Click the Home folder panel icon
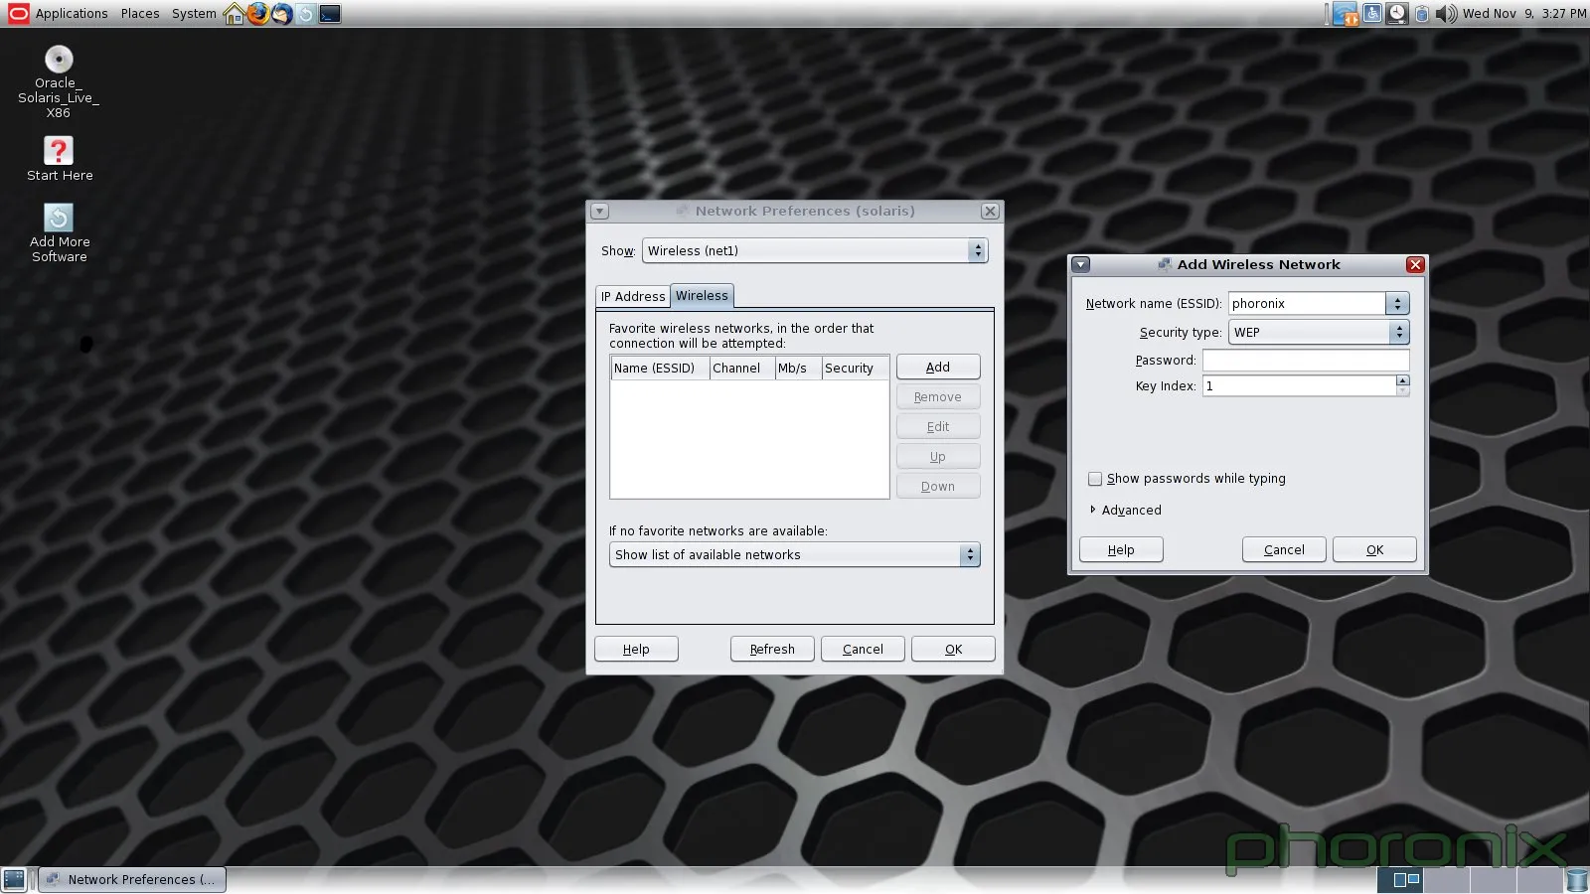Viewport: 1590px width, 894px height. pos(235,14)
